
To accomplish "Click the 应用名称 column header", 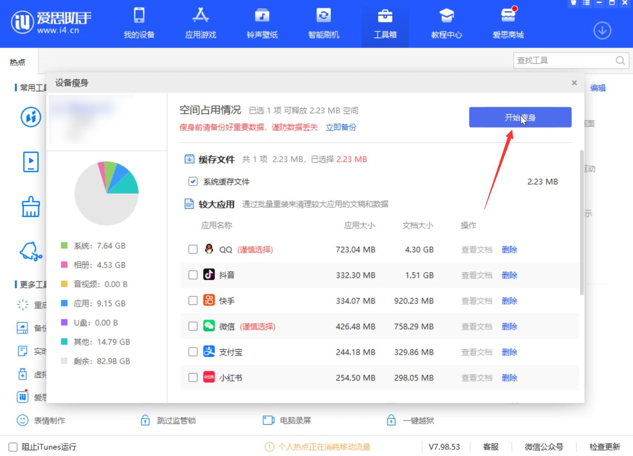I will 216,225.
